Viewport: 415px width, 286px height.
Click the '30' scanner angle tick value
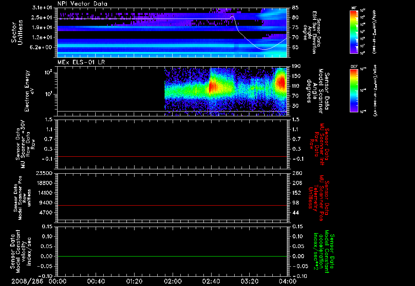click(295, 106)
